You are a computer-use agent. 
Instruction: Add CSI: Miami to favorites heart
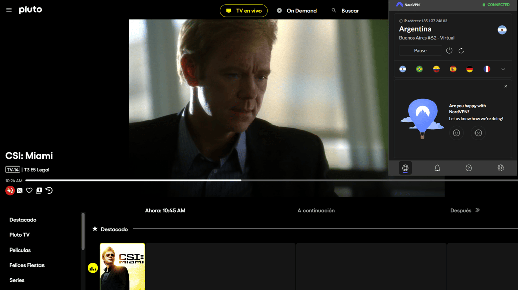coord(29,190)
